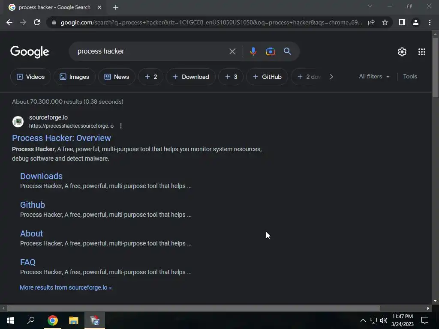Bookmark this page with the star icon
439x329 pixels.
click(x=385, y=22)
